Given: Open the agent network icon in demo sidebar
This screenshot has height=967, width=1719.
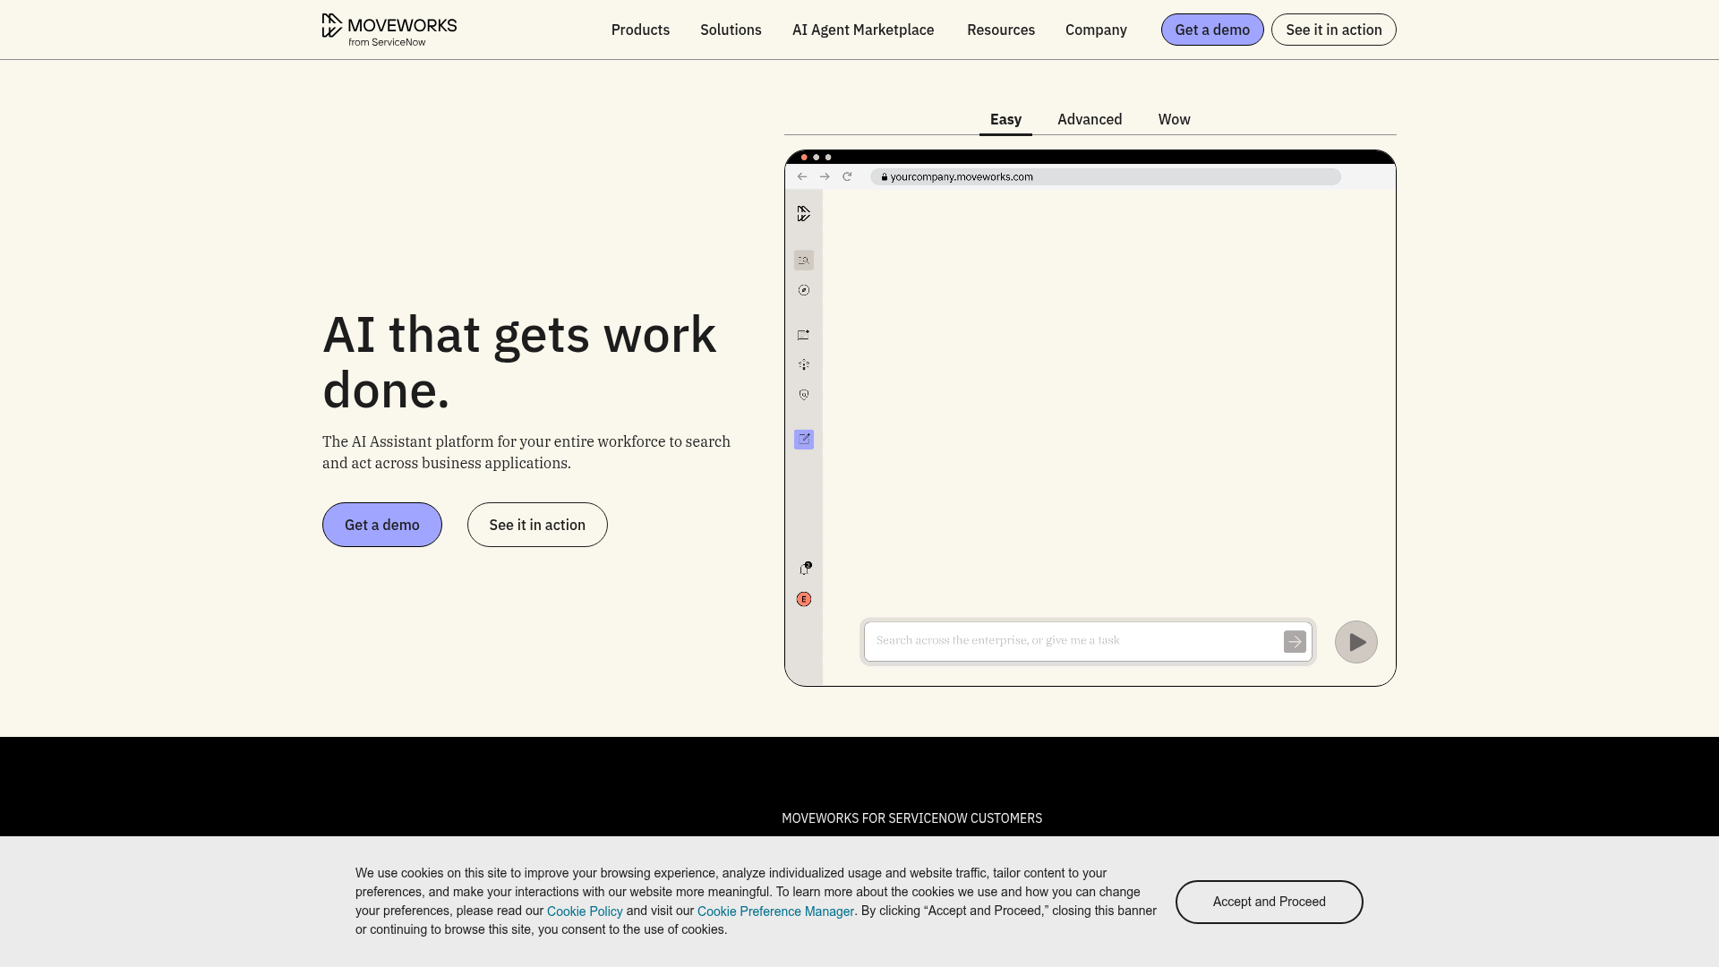Looking at the screenshot, I should pyautogui.click(x=804, y=364).
